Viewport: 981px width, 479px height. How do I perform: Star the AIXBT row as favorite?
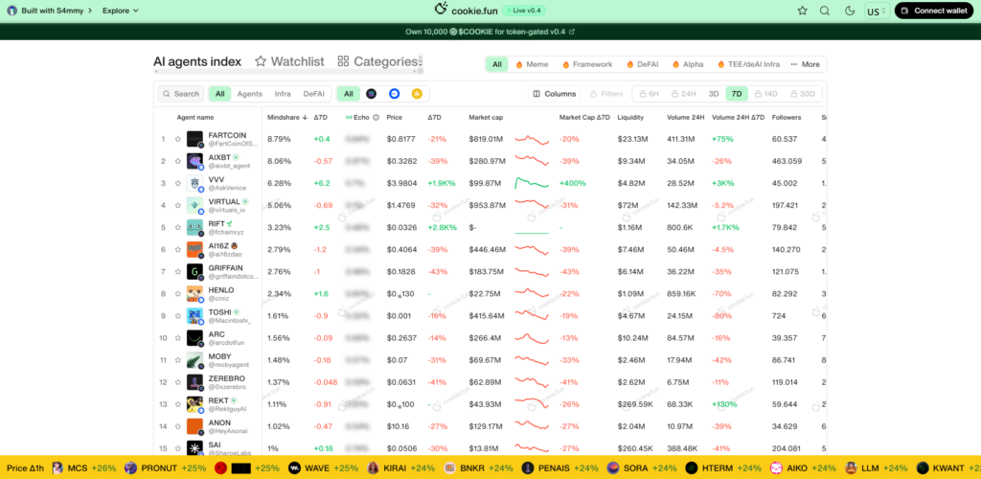coord(178,161)
